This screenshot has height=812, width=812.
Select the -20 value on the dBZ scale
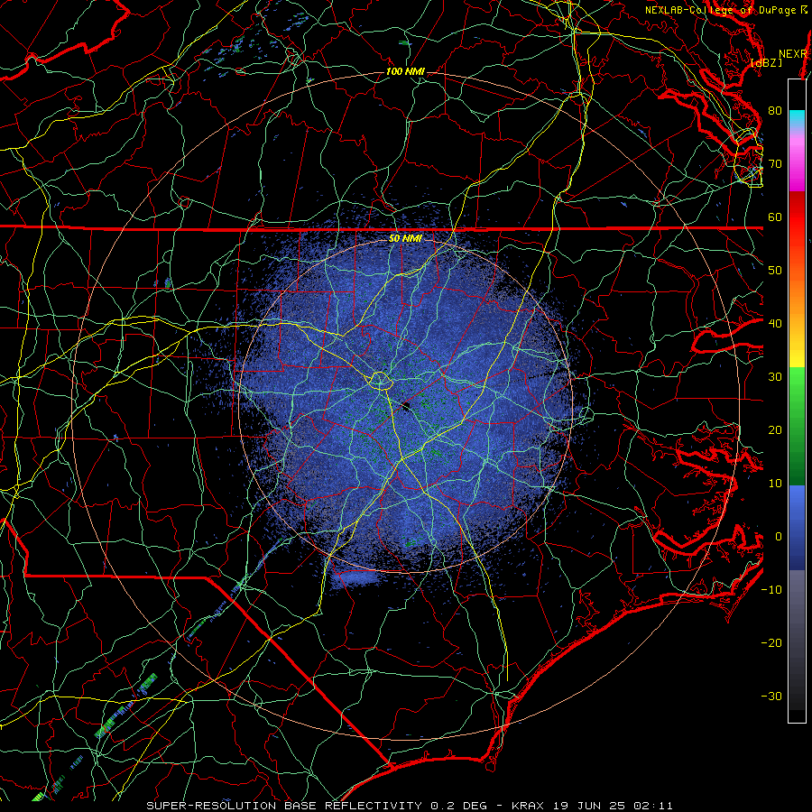771,643
